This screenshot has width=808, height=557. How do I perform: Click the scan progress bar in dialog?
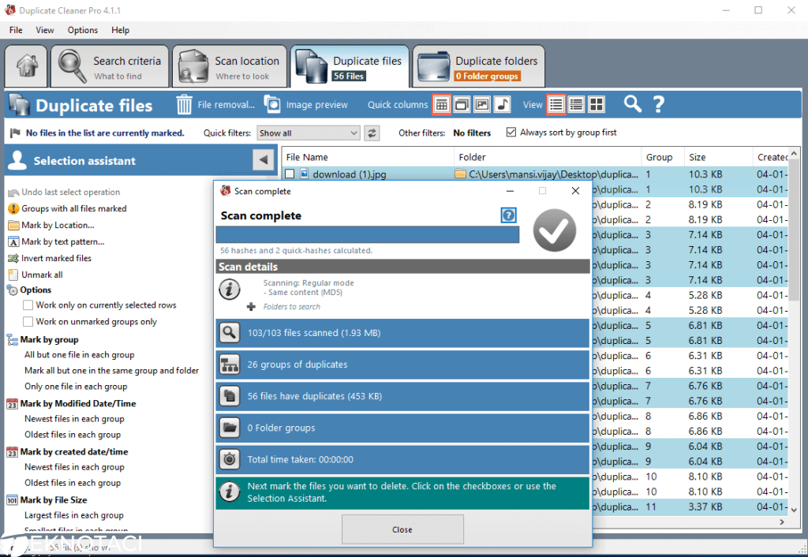coord(368,235)
